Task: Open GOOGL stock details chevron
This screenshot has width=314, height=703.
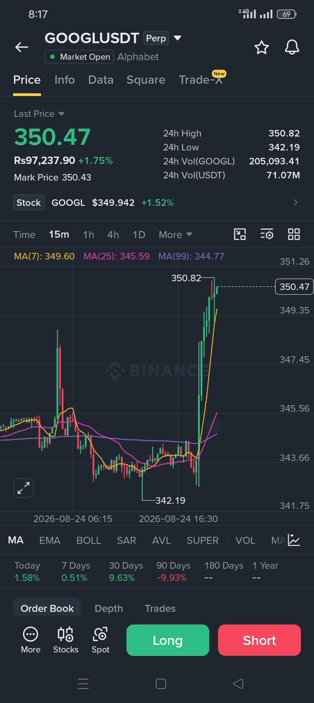Action: [x=296, y=202]
